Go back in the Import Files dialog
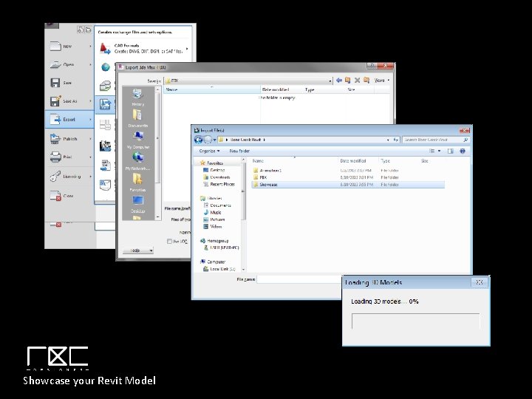 (199, 140)
